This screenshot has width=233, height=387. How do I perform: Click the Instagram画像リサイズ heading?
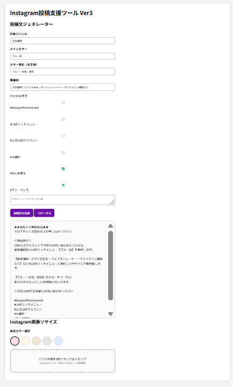click(x=33, y=322)
